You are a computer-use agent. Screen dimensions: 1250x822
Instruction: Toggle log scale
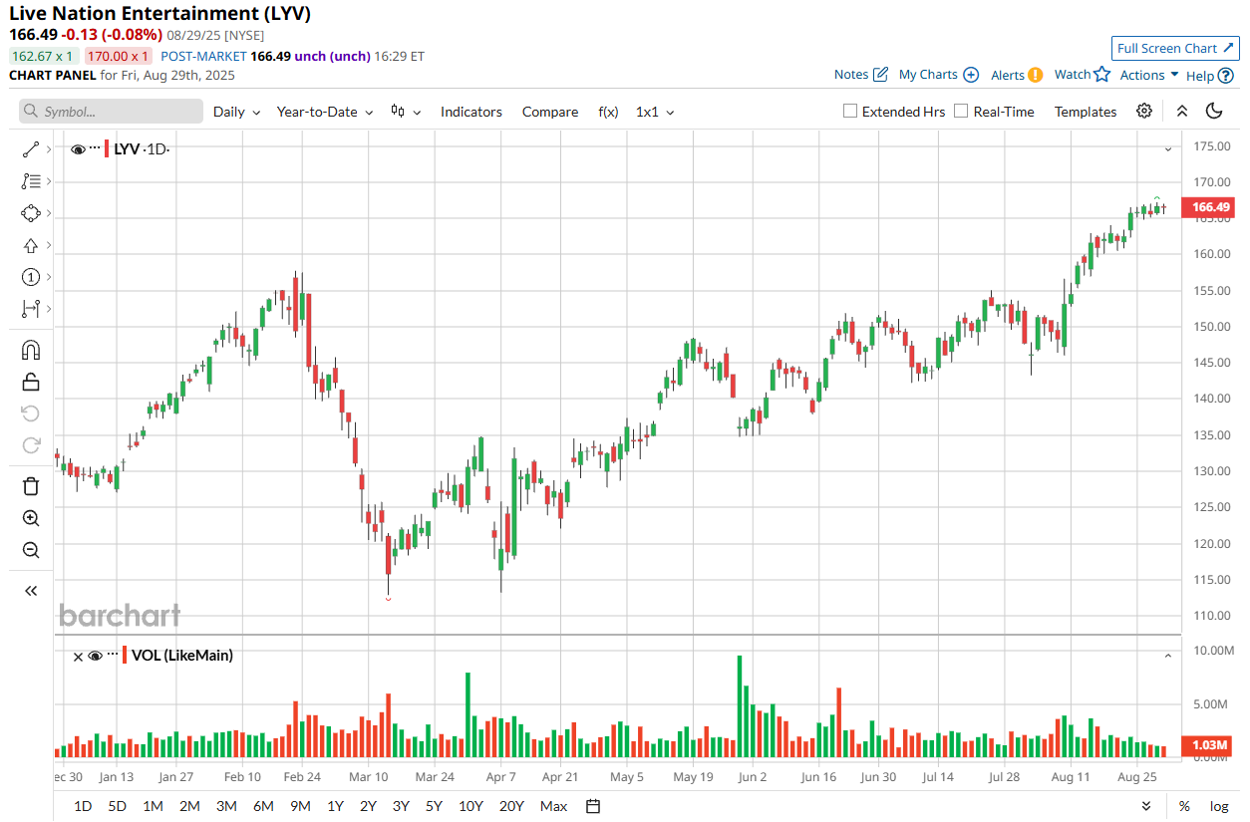tap(1219, 806)
